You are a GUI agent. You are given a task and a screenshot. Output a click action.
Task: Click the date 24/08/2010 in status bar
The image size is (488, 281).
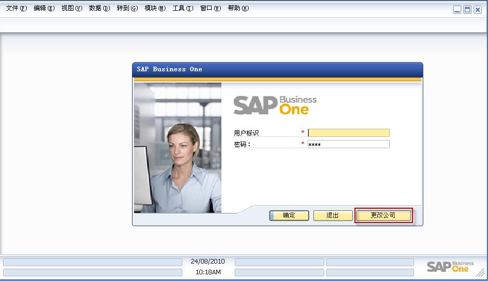208,262
